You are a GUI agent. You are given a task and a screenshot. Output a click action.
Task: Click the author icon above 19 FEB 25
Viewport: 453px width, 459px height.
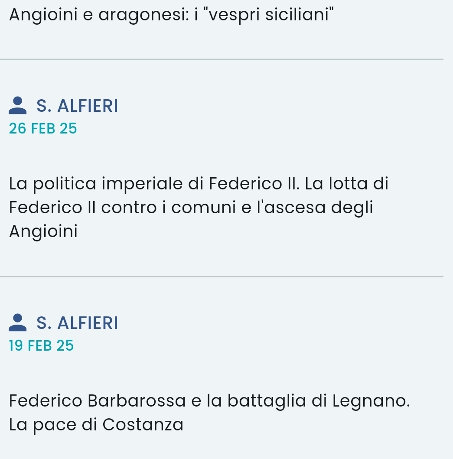[x=17, y=322]
